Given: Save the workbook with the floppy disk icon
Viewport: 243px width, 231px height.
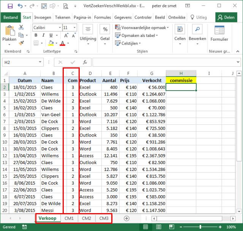Looking at the screenshot, I should pos(10,6).
